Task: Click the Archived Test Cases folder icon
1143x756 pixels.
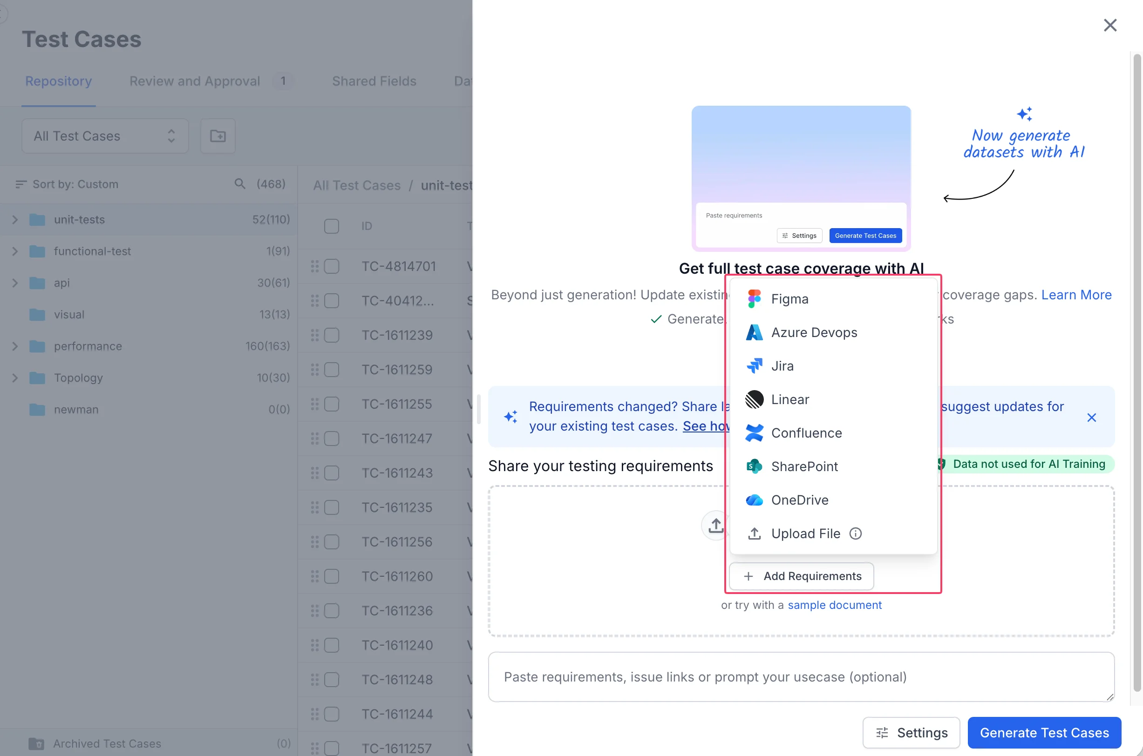Action: pyautogui.click(x=36, y=743)
